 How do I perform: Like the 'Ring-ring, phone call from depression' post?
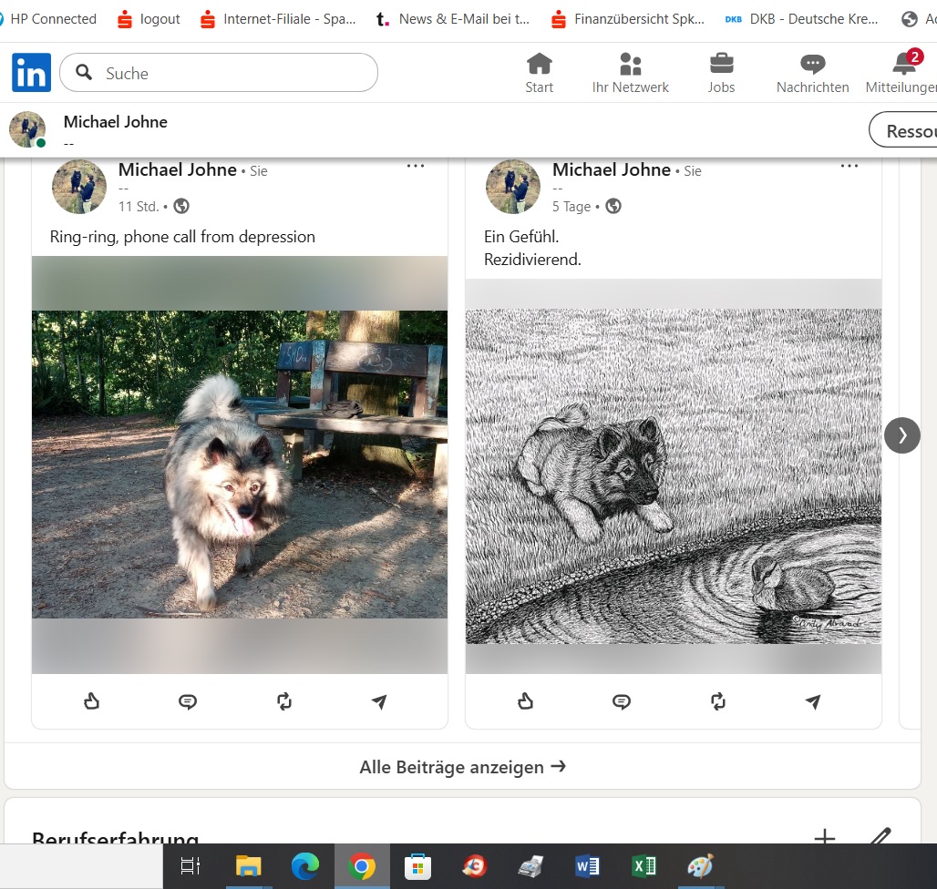tap(91, 701)
